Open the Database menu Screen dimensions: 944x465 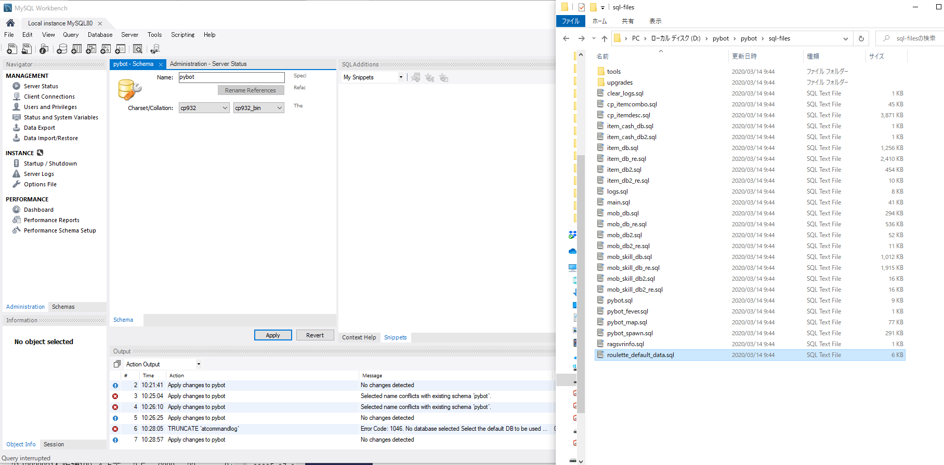point(100,35)
